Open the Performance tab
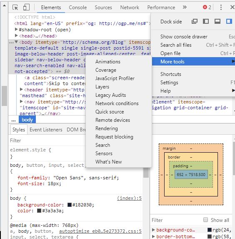This screenshot has width=235, height=239. point(161,8)
